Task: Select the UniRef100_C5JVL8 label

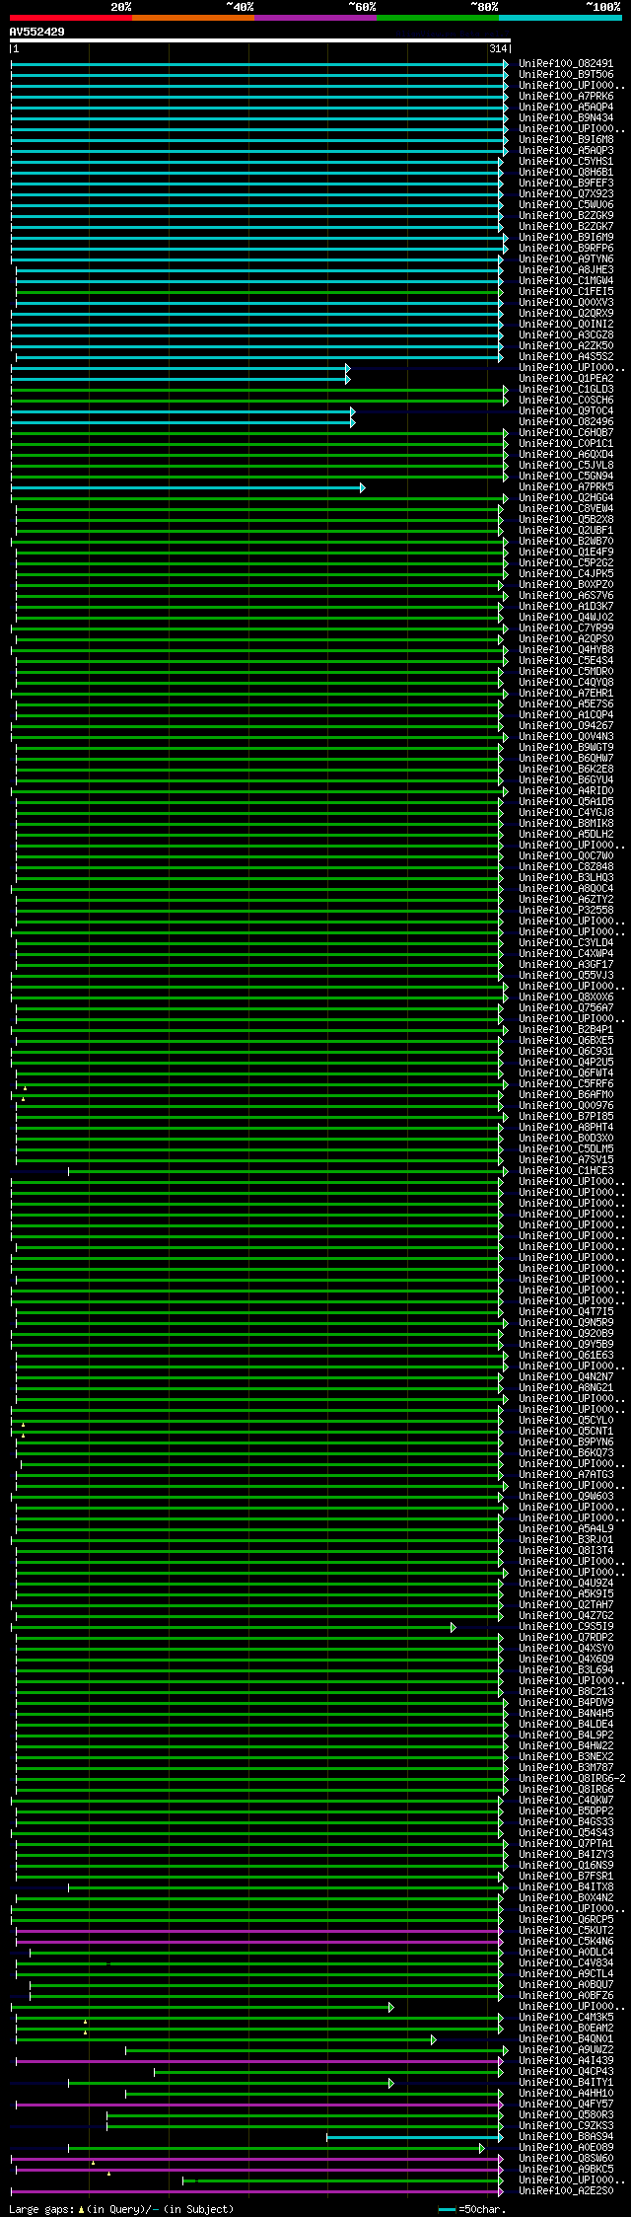Action: pyautogui.click(x=566, y=466)
